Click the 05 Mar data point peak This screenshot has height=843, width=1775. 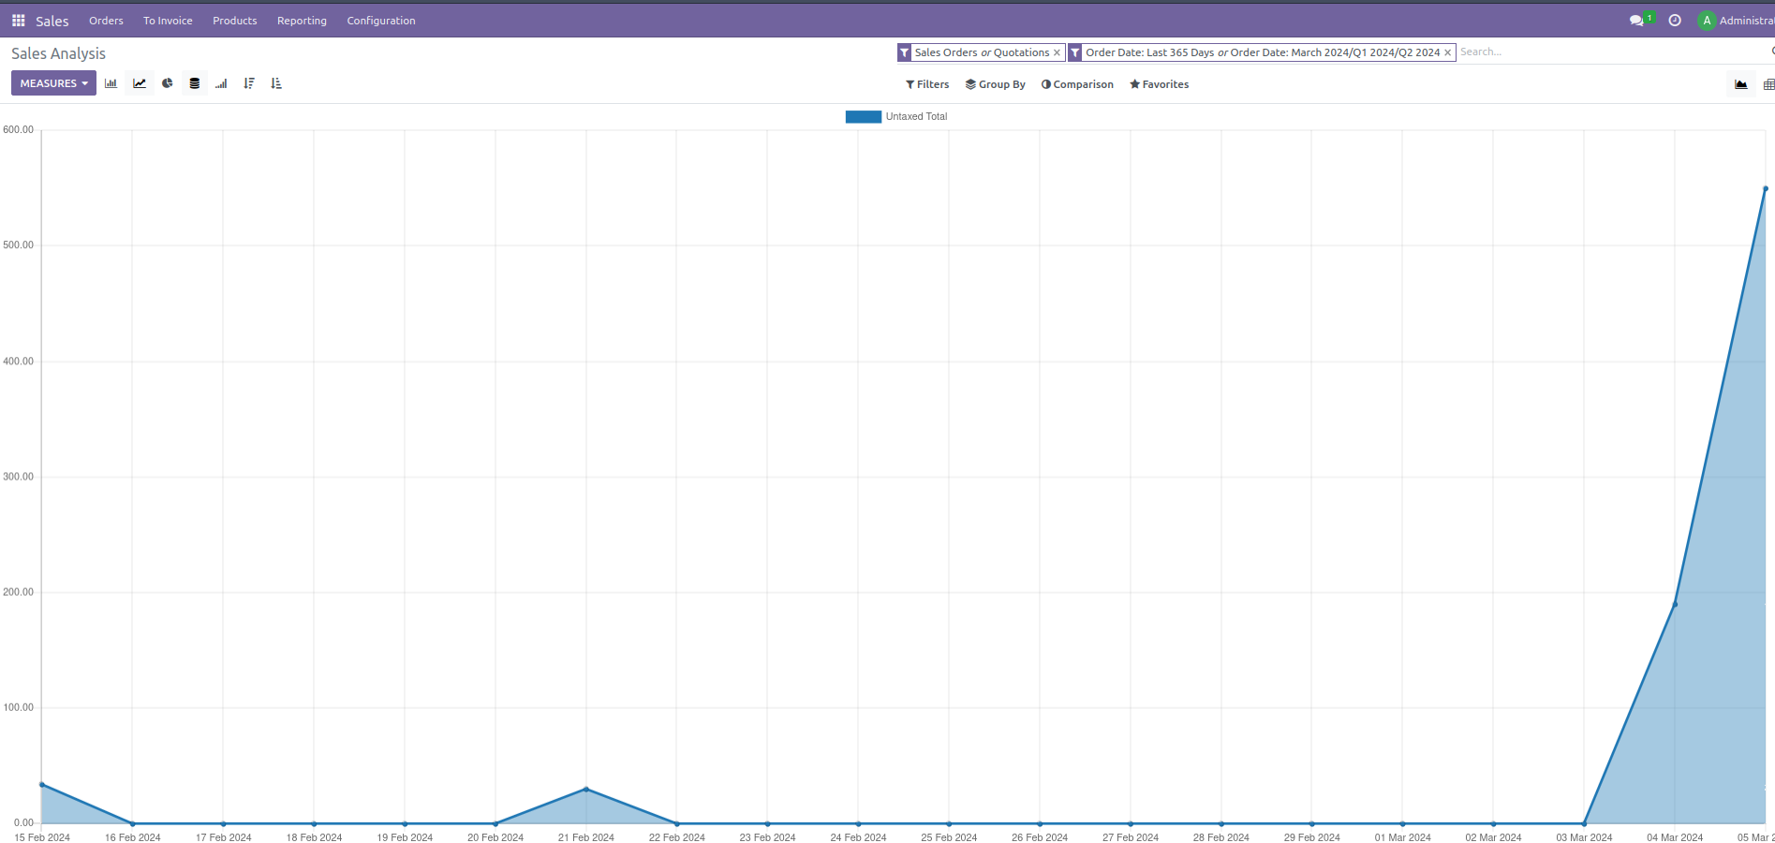pyautogui.click(x=1766, y=189)
